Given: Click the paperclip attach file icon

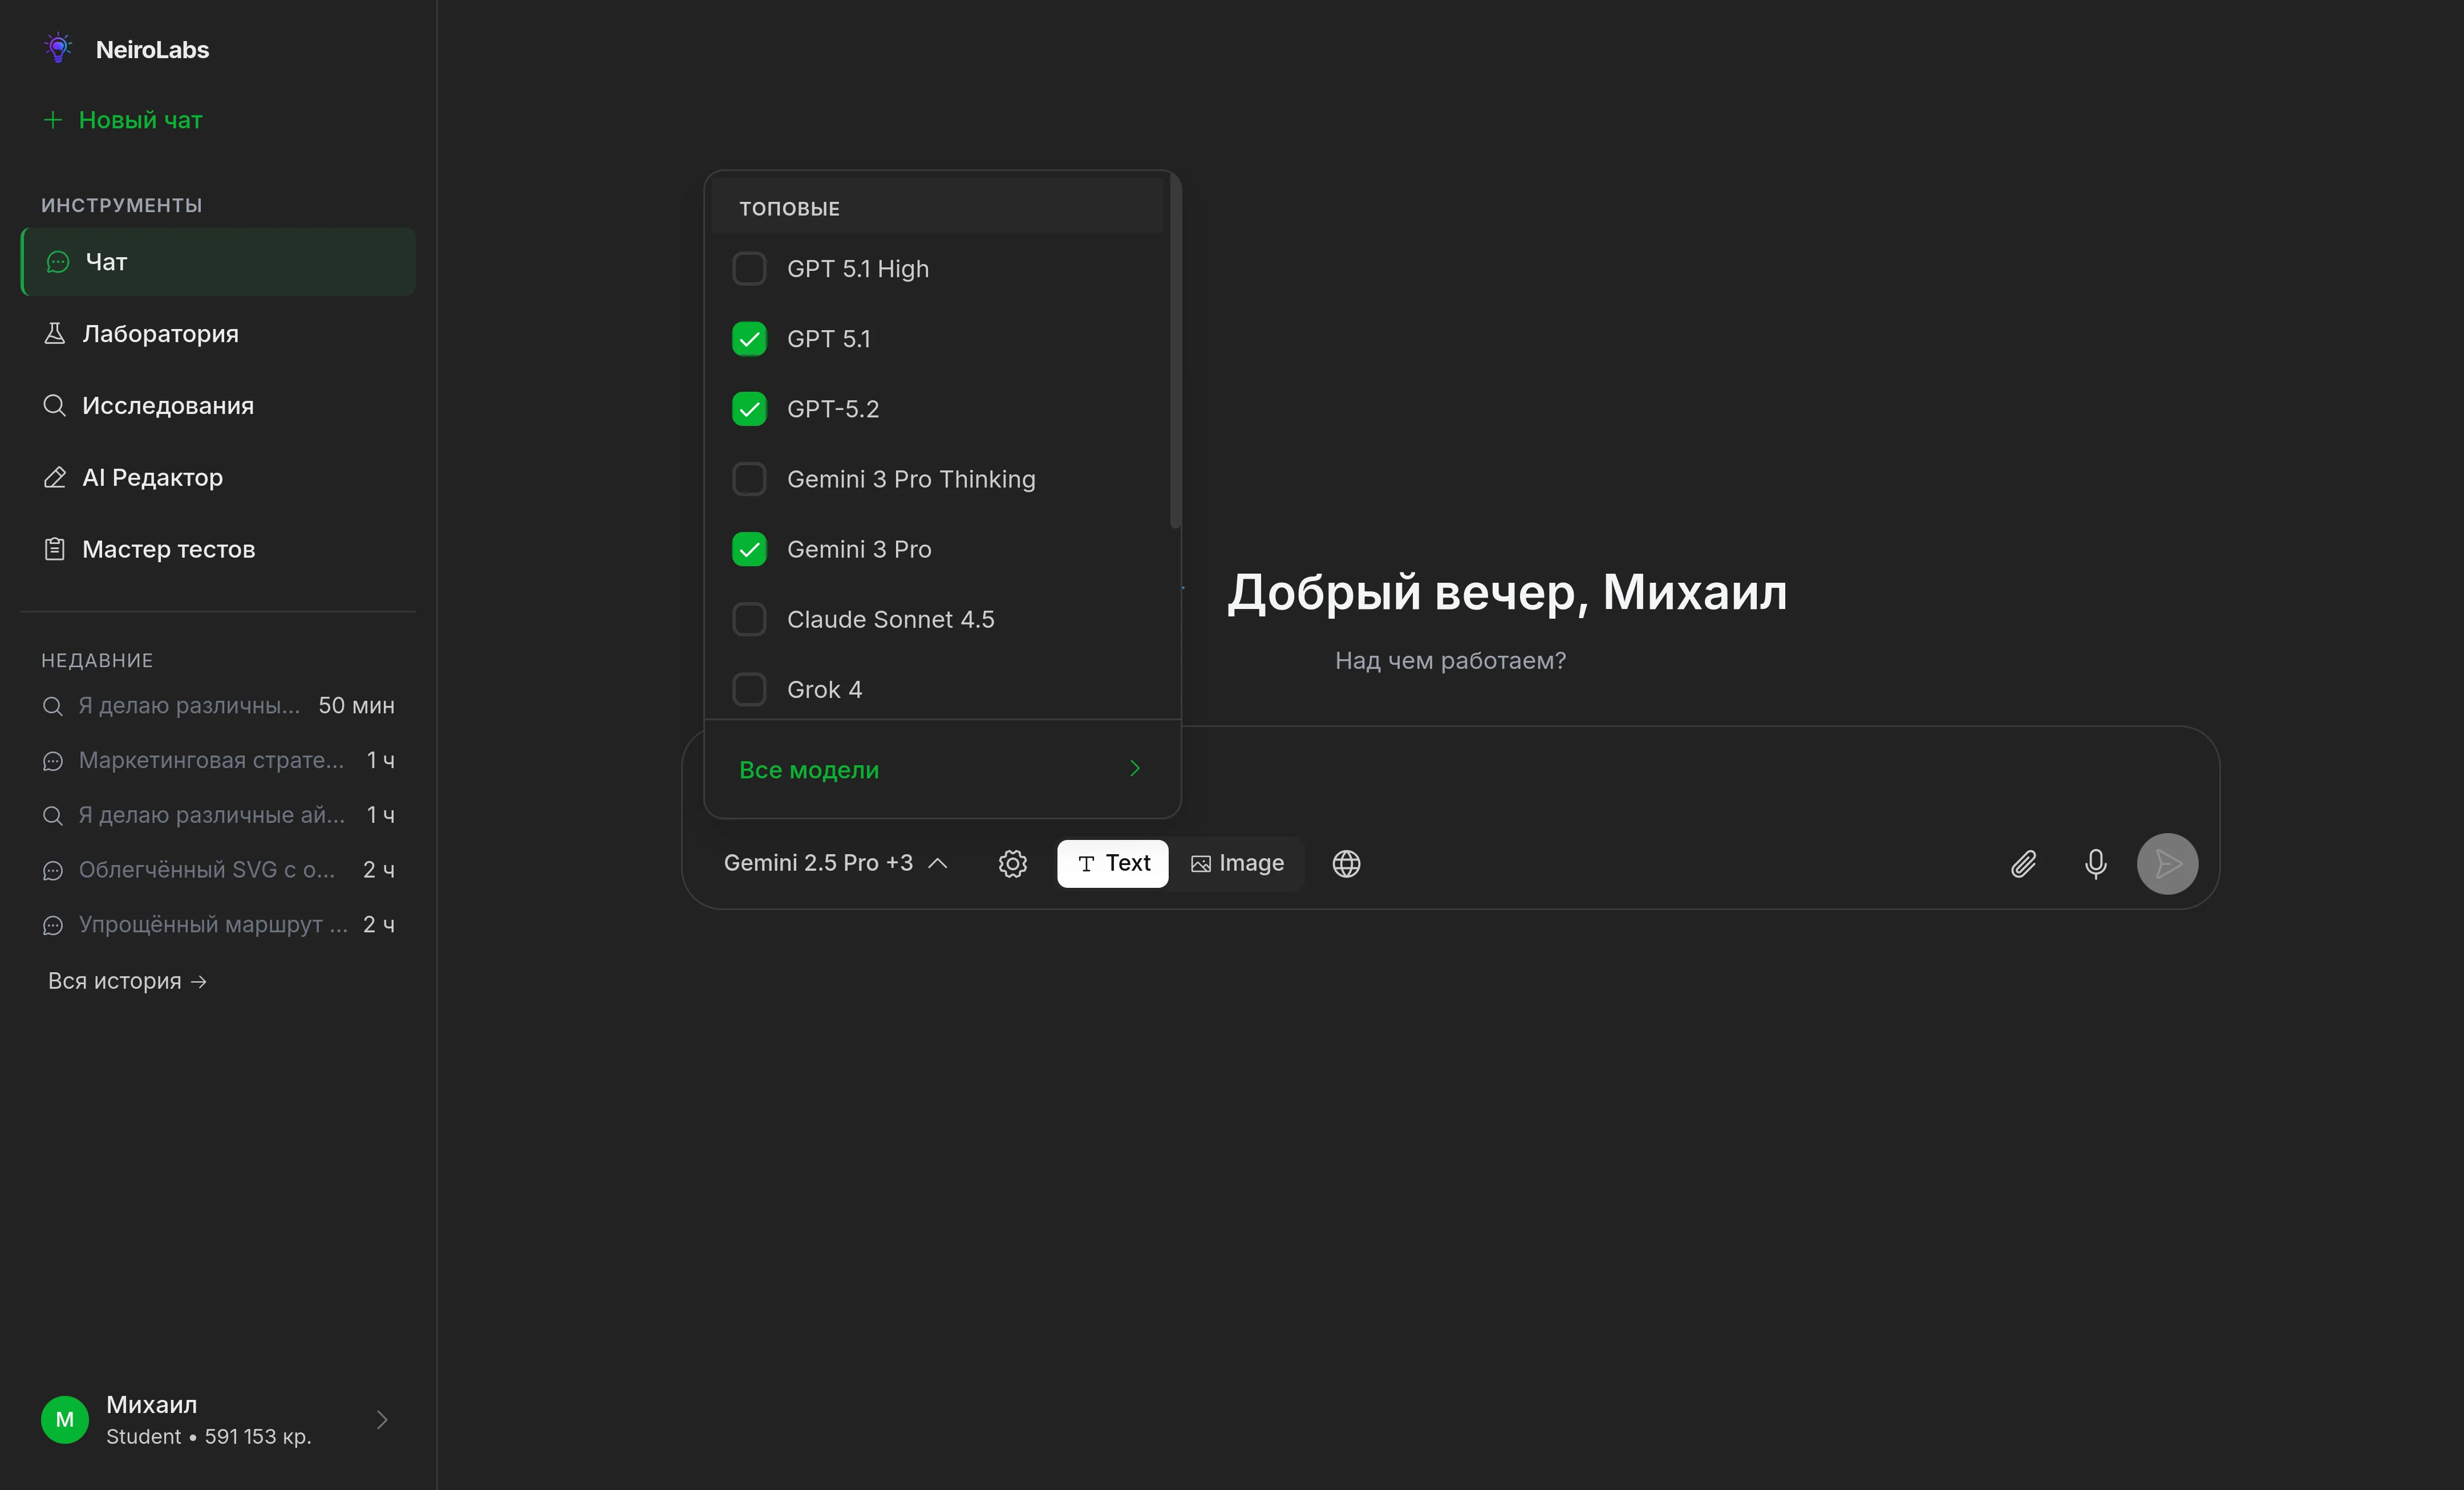Looking at the screenshot, I should point(2023,864).
